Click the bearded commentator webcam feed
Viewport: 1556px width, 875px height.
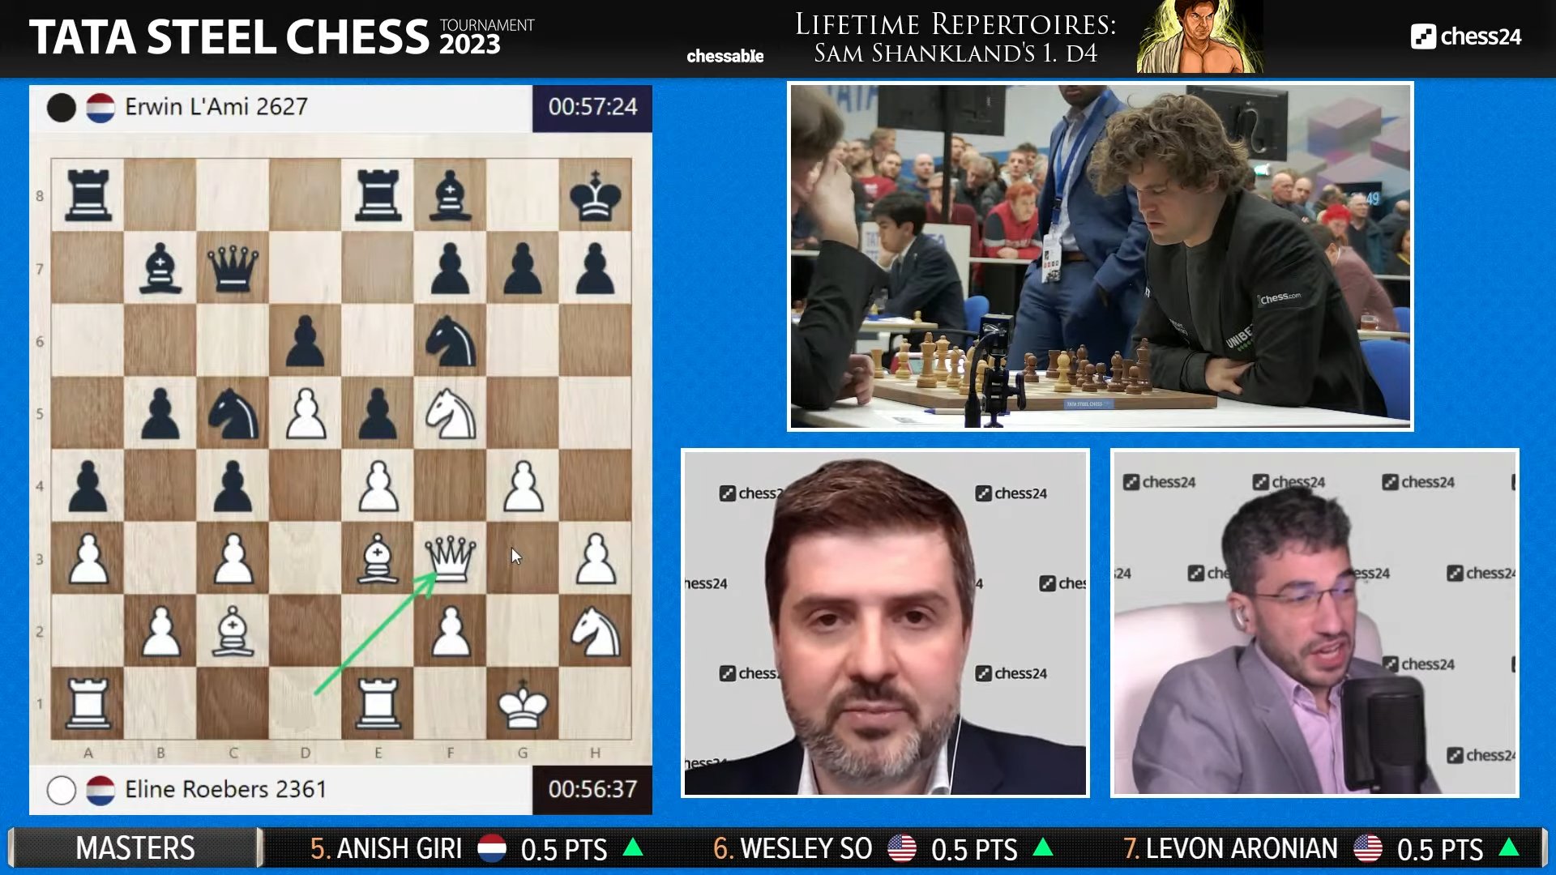point(885,623)
